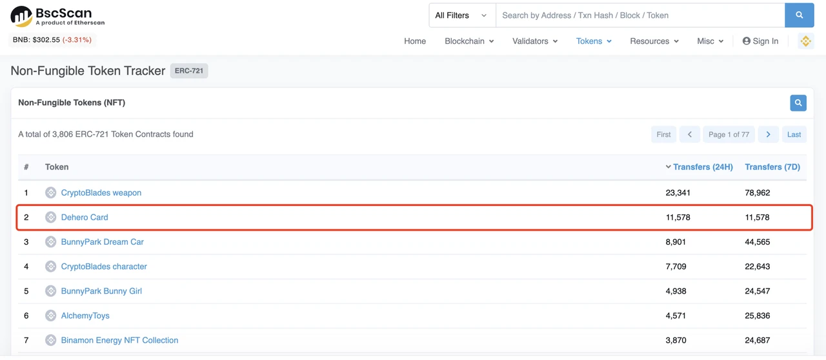Click the AlchemyToys token icon
Viewport: 826px width, 360px height.
click(x=51, y=316)
